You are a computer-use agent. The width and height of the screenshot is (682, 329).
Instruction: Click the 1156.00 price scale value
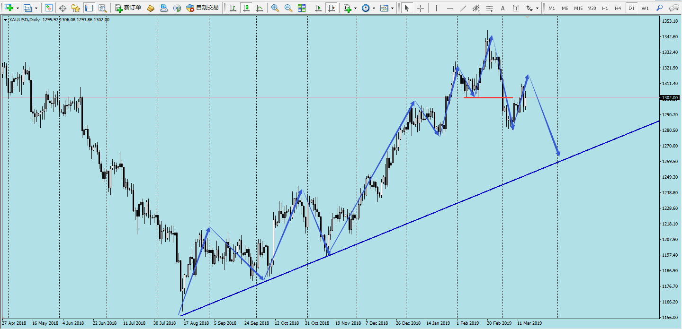pos(669,317)
